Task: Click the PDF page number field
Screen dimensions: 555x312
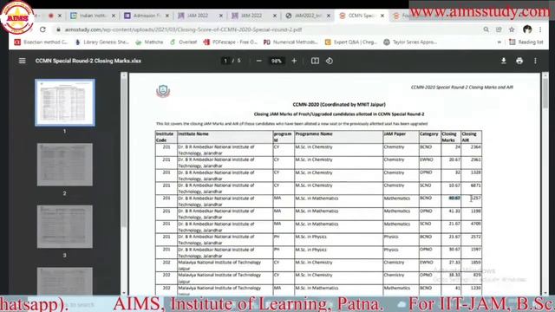Action: pos(225,61)
